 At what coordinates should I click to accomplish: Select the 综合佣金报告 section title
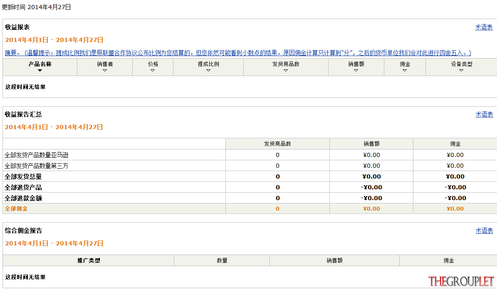coord(23,231)
